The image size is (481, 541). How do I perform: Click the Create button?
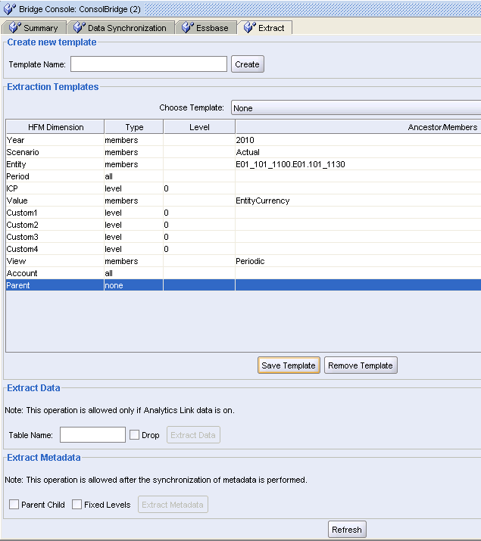[x=248, y=64]
